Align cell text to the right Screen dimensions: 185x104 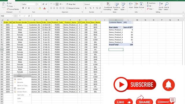click(x=57, y=8)
